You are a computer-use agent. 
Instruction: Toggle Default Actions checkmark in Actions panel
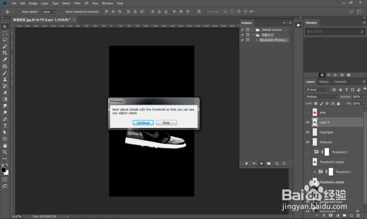coord(243,30)
